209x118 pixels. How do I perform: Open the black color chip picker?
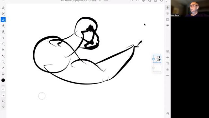[x=3, y=80]
